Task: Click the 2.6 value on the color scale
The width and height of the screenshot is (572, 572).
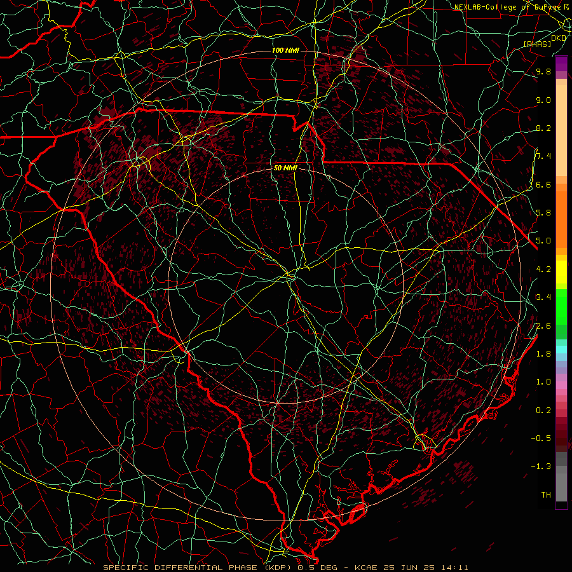Action: click(x=543, y=326)
